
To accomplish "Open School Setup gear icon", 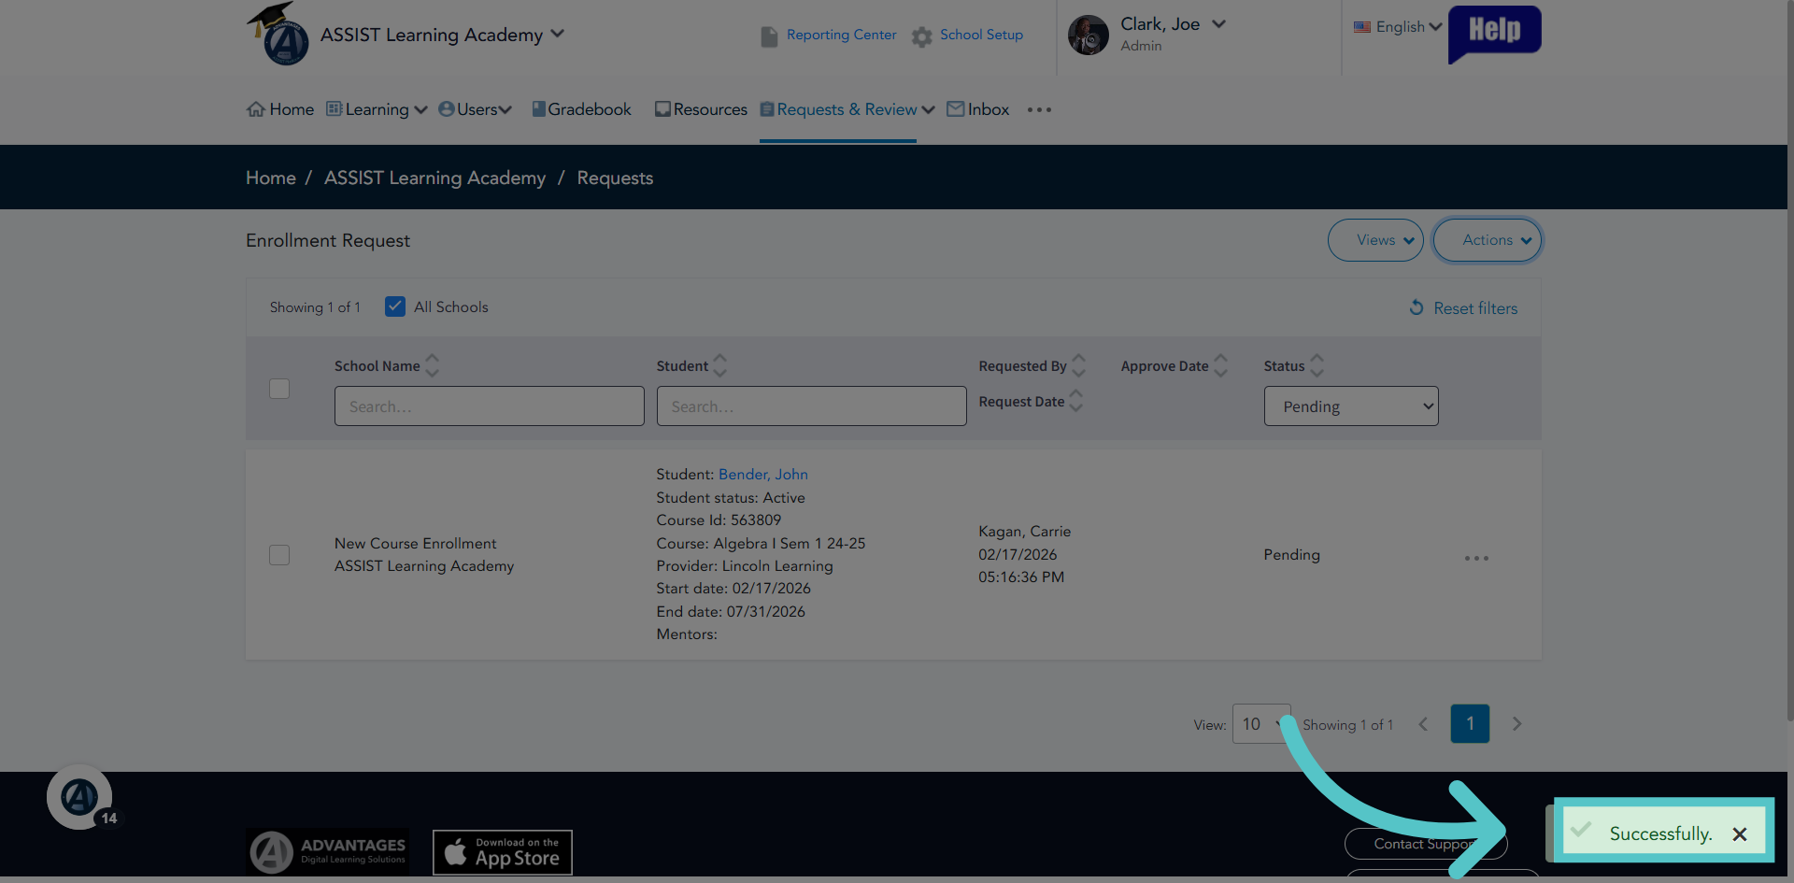I will pyautogui.click(x=921, y=36).
